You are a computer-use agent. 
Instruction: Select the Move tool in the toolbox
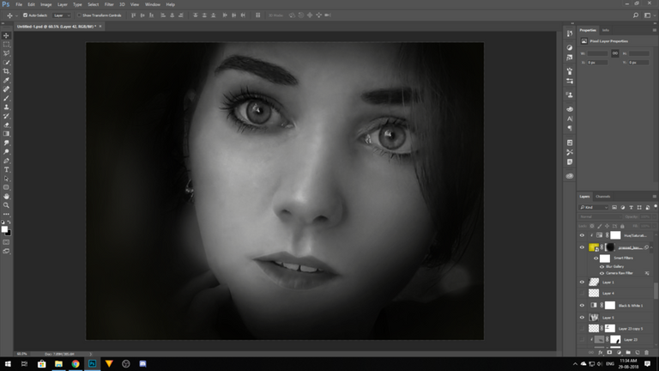[x=6, y=34]
